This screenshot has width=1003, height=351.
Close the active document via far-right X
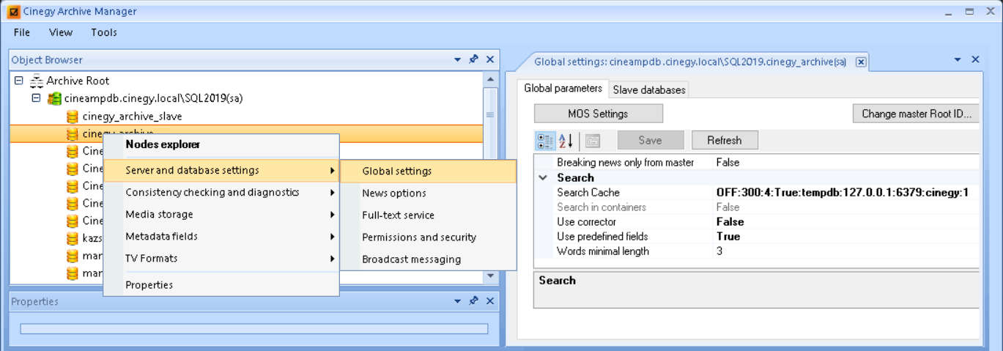point(975,59)
